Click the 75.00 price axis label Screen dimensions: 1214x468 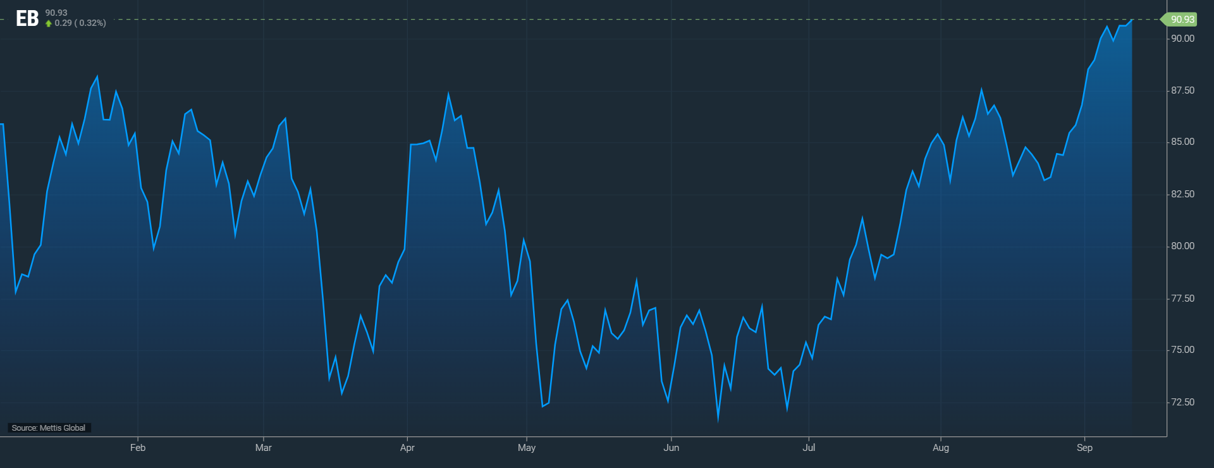point(1182,350)
